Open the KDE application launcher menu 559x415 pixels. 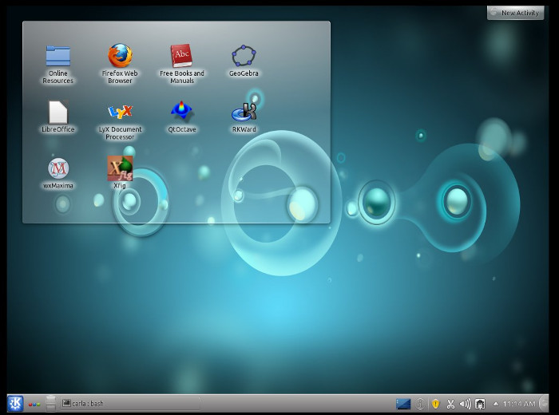(15, 404)
